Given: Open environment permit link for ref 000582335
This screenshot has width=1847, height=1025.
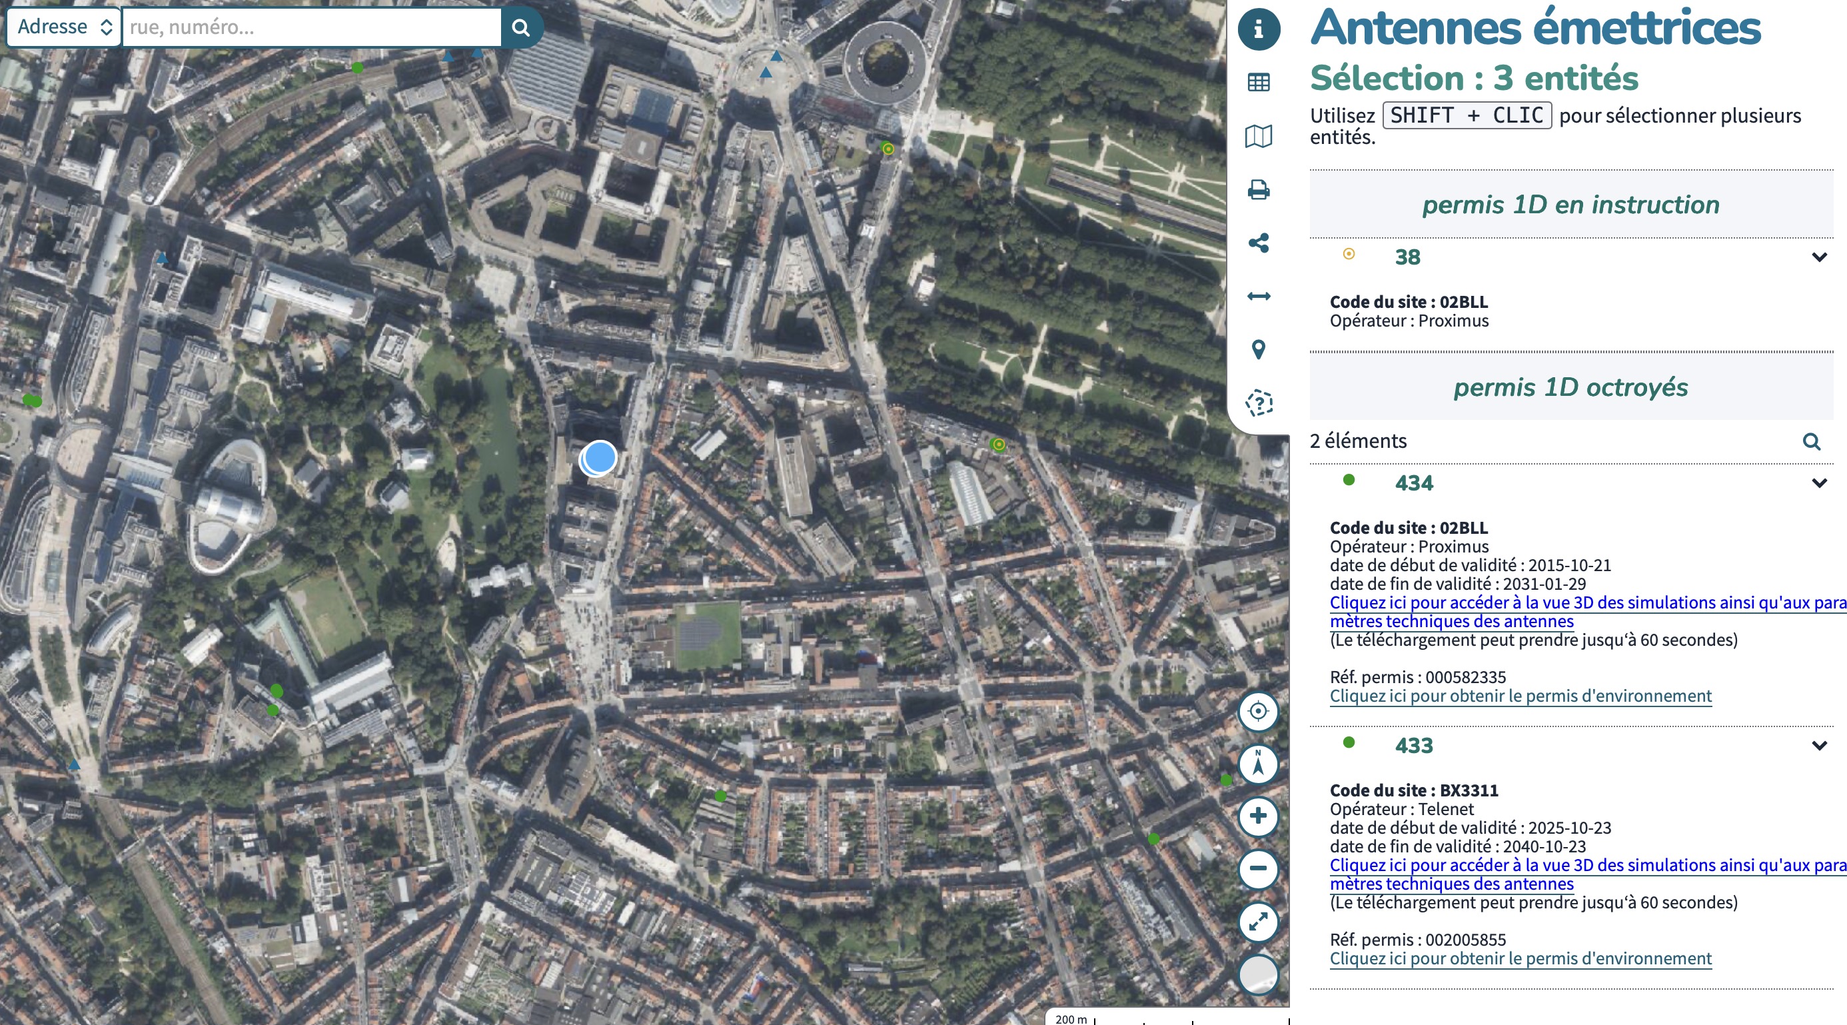Looking at the screenshot, I should tap(1520, 696).
